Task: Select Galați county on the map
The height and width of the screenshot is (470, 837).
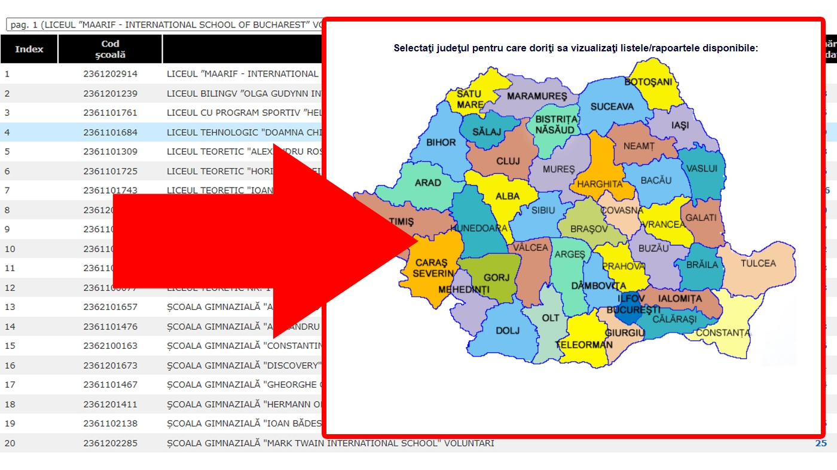Action: [701, 218]
